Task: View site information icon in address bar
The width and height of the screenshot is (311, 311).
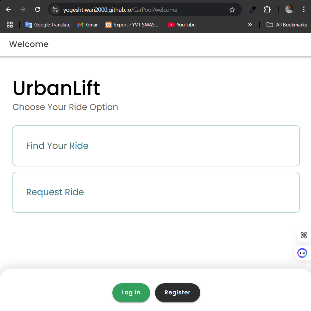Action: [55, 10]
